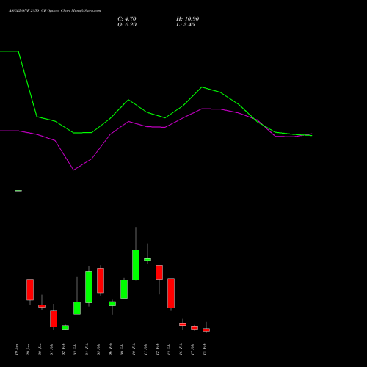The height and width of the screenshot is (367, 367).
Task: Click the small green dash marker above 19 Jan
Action: [x=18, y=191]
